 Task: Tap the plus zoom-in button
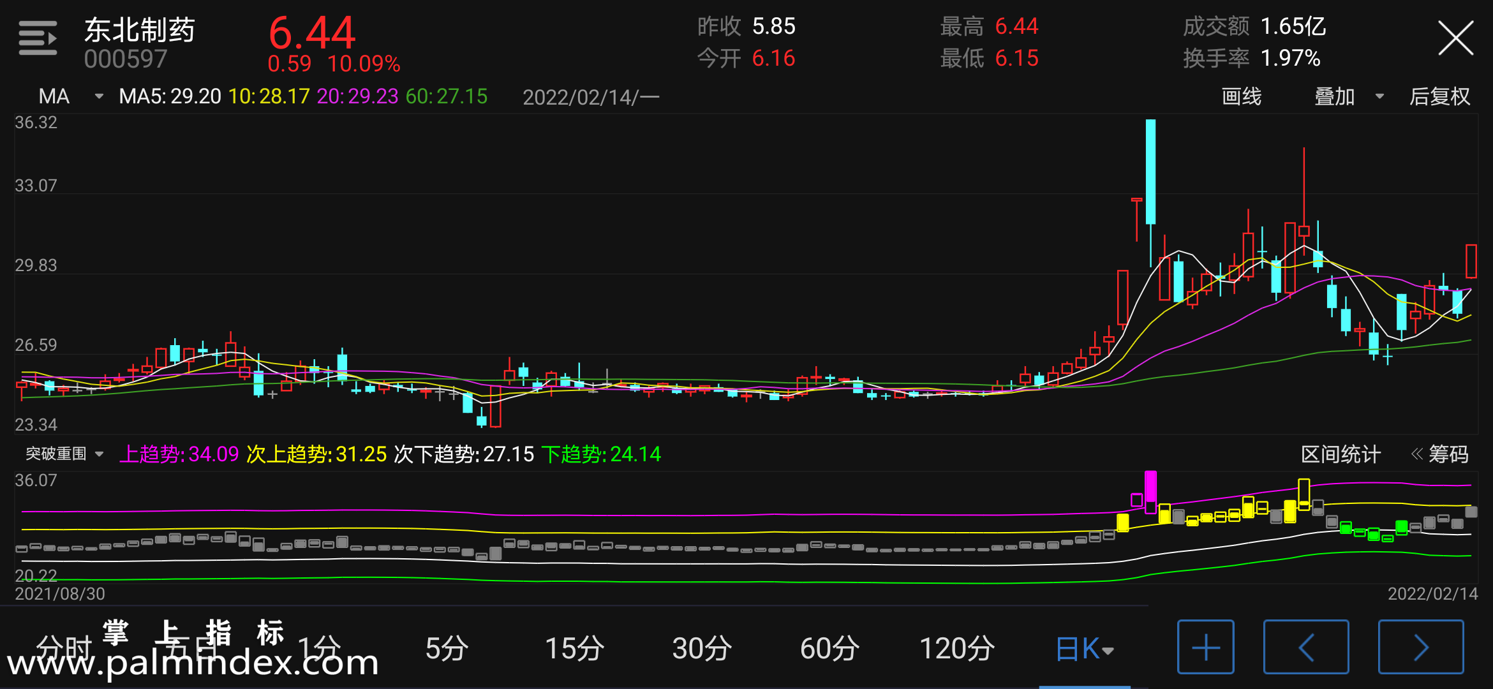click(1206, 647)
